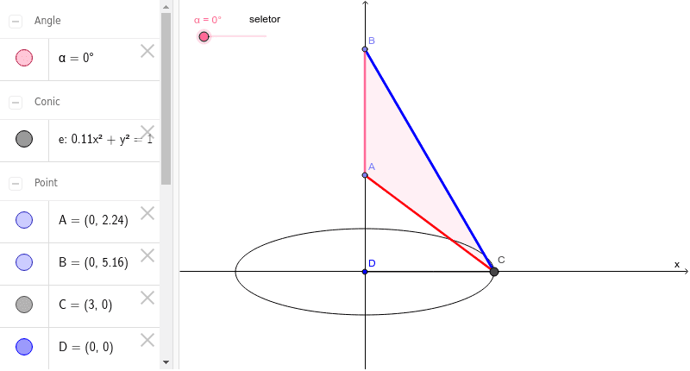Viewport: 690px width, 371px height.
Task: Collapse the Angle section
Action: (16, 21)
